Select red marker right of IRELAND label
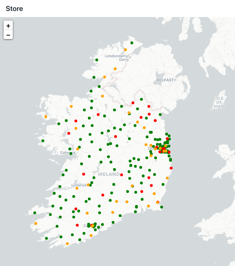The width and height of the screenshot is (235, 266). tap(122, 175)
